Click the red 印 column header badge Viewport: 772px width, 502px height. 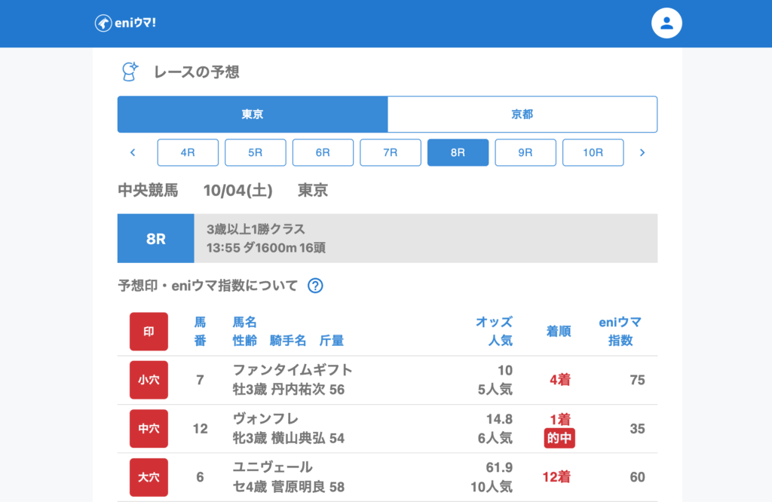(149, 332)
